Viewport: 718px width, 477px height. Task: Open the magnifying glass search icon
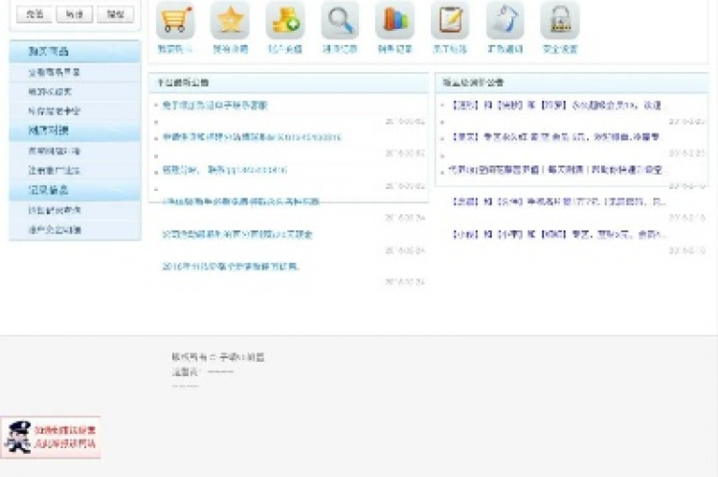(339, 21)
